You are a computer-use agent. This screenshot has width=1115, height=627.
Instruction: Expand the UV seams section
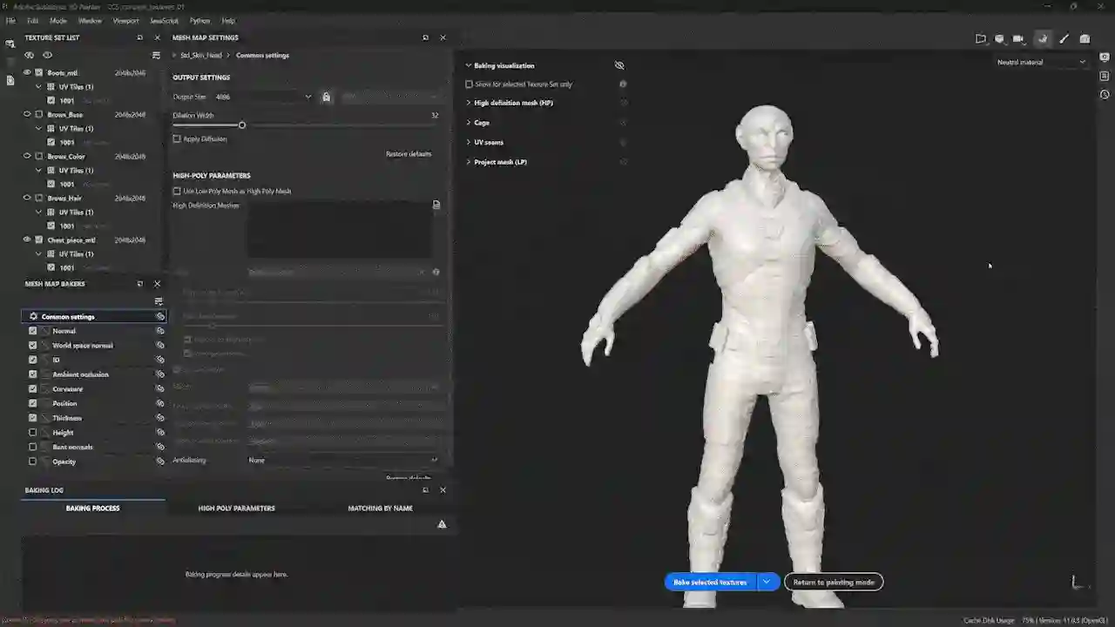pyautogui.click(x=469, y=142)
